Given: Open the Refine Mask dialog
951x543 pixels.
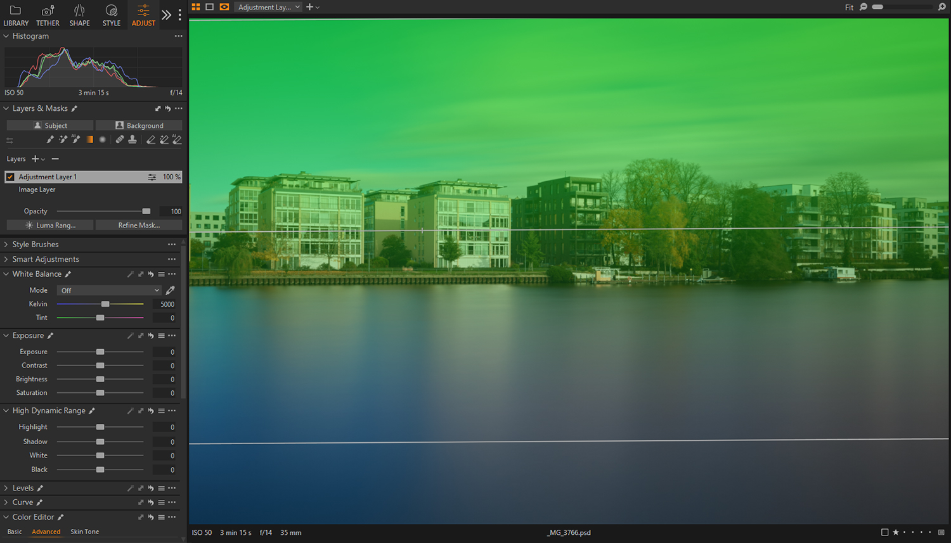Looking at the screenshot, I should 139,225.
